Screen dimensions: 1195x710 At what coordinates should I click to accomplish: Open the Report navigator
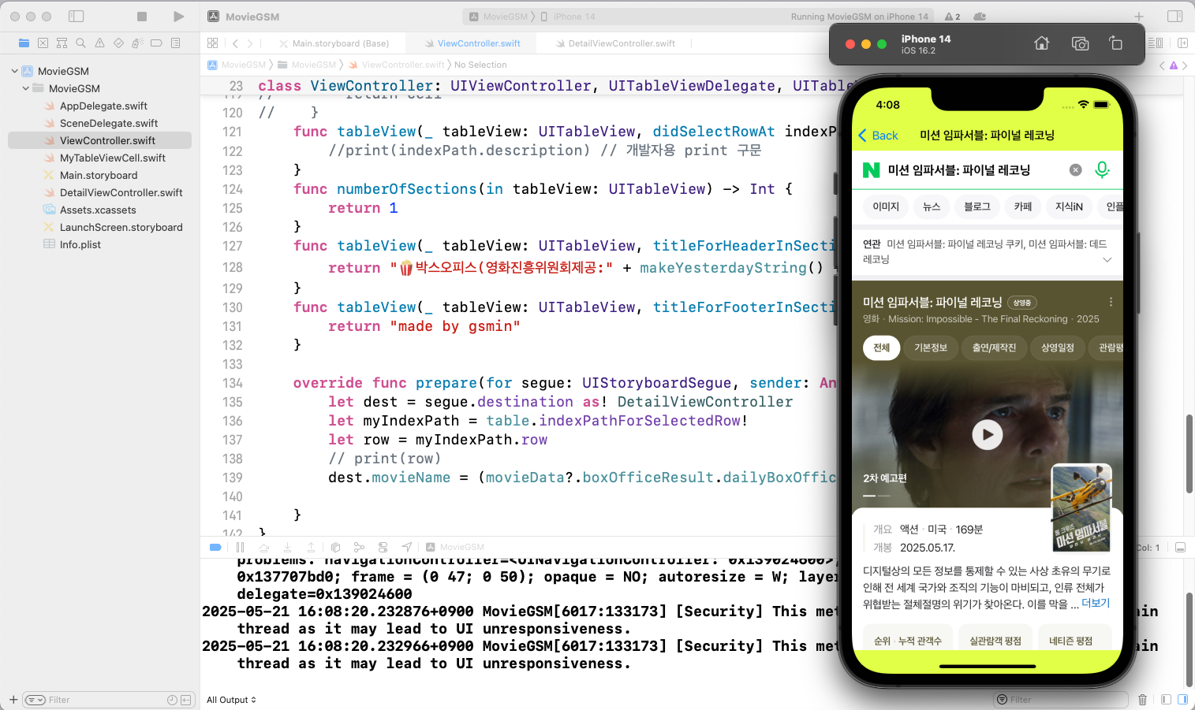click(x=175, y=43)
